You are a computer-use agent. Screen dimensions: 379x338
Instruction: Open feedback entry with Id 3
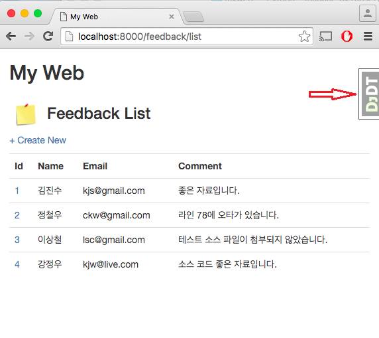(17, 240)
